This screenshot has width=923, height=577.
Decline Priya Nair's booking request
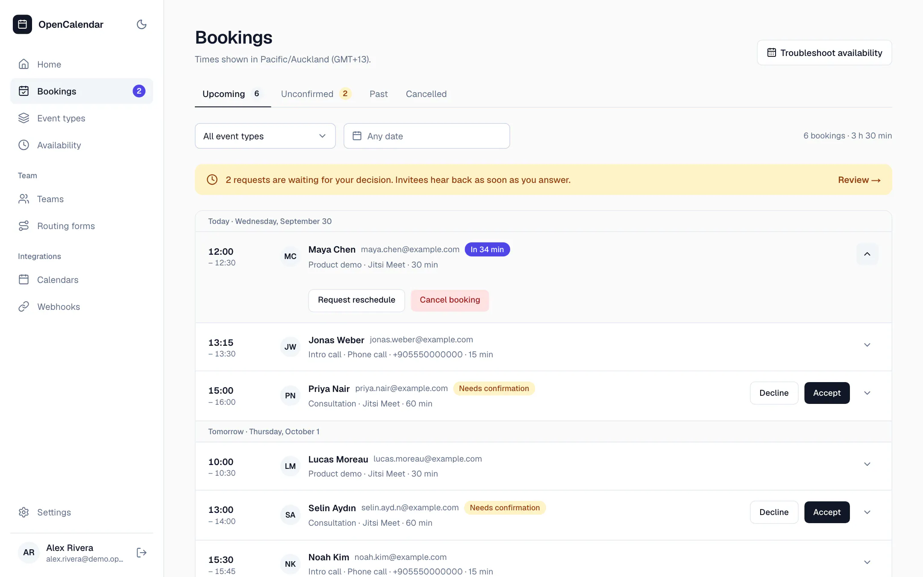[774, 393]
